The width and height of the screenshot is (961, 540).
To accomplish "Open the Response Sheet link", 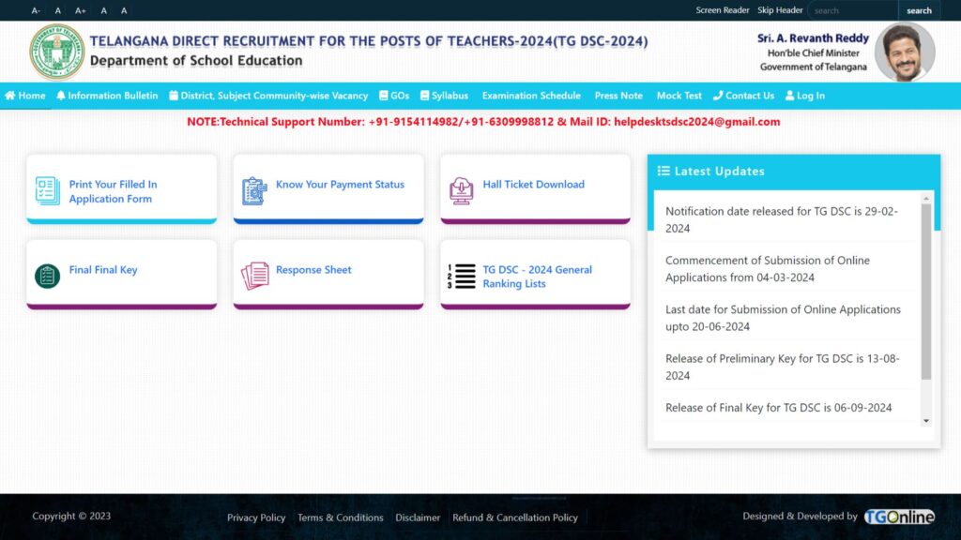I will pos(313,269).
